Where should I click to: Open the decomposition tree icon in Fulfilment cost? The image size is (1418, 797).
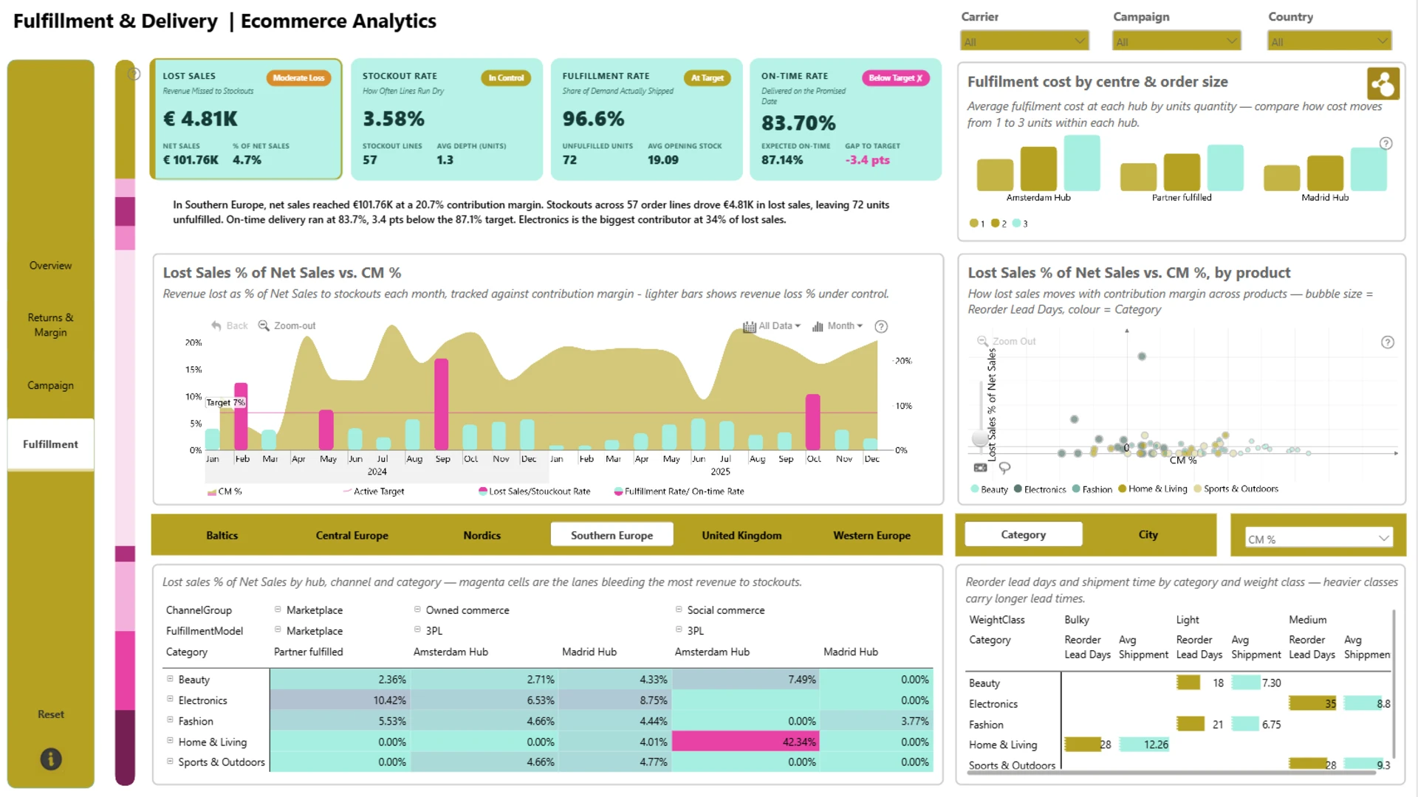[x=1383, y=83]
